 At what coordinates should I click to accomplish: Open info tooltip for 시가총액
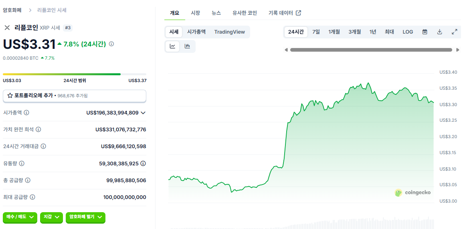26,112
